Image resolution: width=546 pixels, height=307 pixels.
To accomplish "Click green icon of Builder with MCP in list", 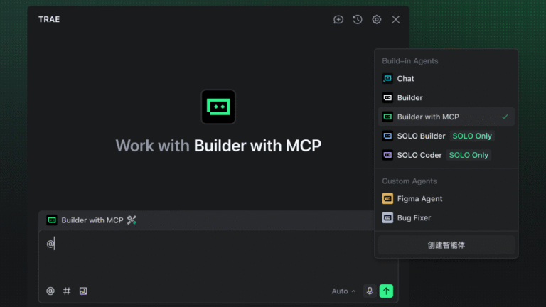I will [x=387, y=117].
